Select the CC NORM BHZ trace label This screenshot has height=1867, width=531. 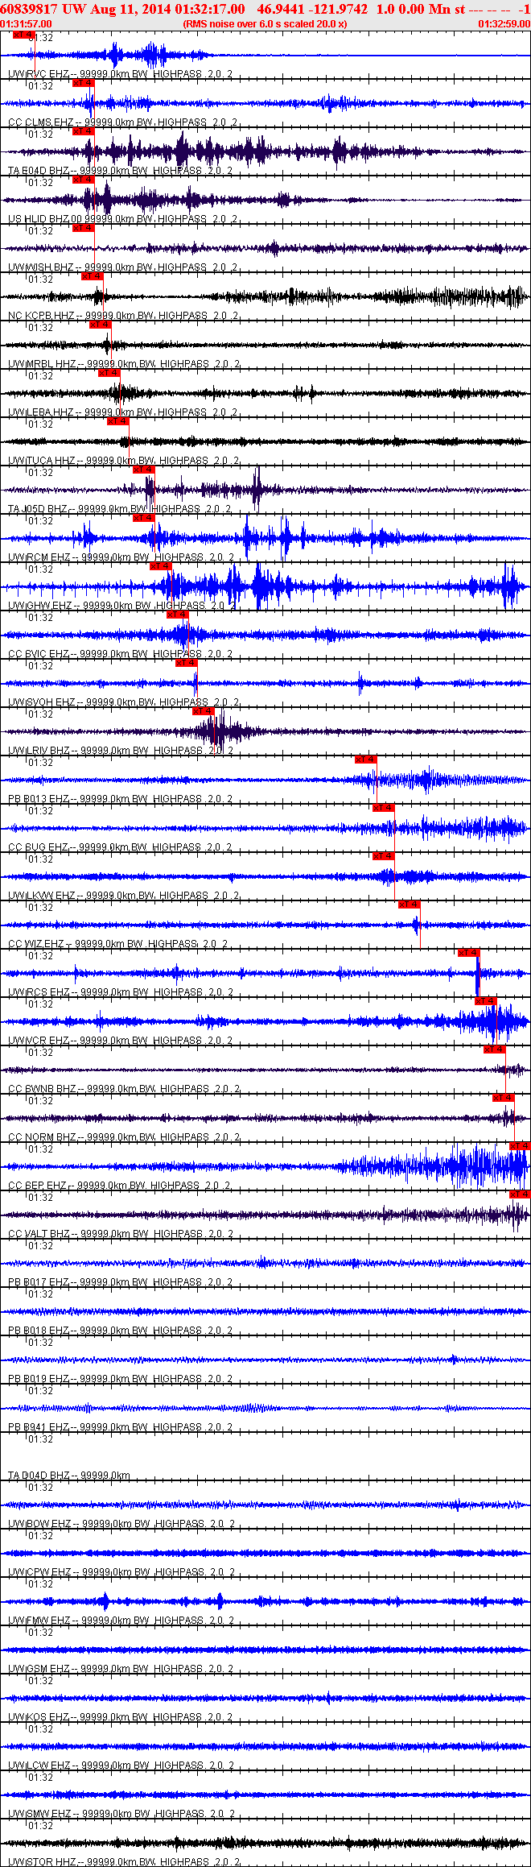coord(124,1137)
